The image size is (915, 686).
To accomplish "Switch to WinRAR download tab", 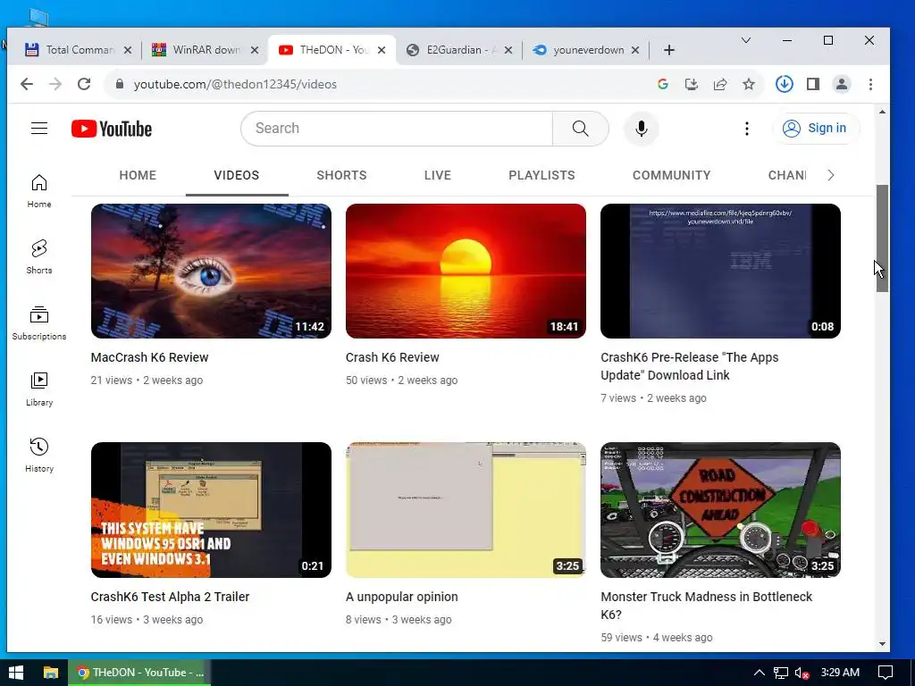I will pyautogui.click(x=205, y=50).
